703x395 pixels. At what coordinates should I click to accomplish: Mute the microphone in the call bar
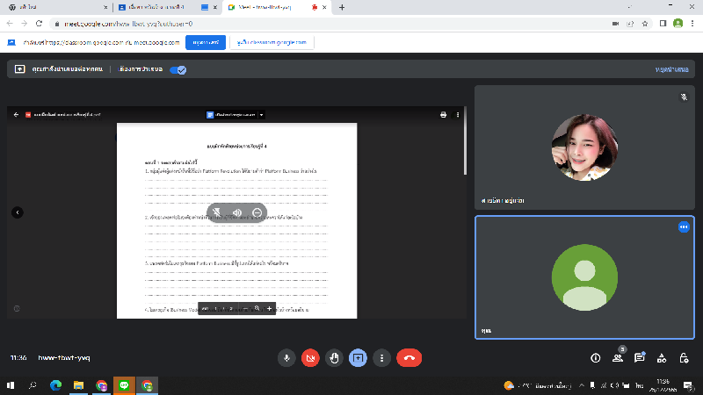(286, 357)
